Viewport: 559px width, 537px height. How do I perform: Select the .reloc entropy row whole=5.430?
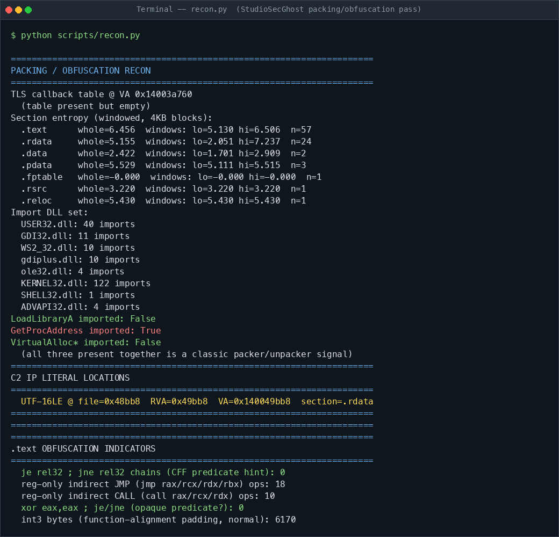(163, 200)
